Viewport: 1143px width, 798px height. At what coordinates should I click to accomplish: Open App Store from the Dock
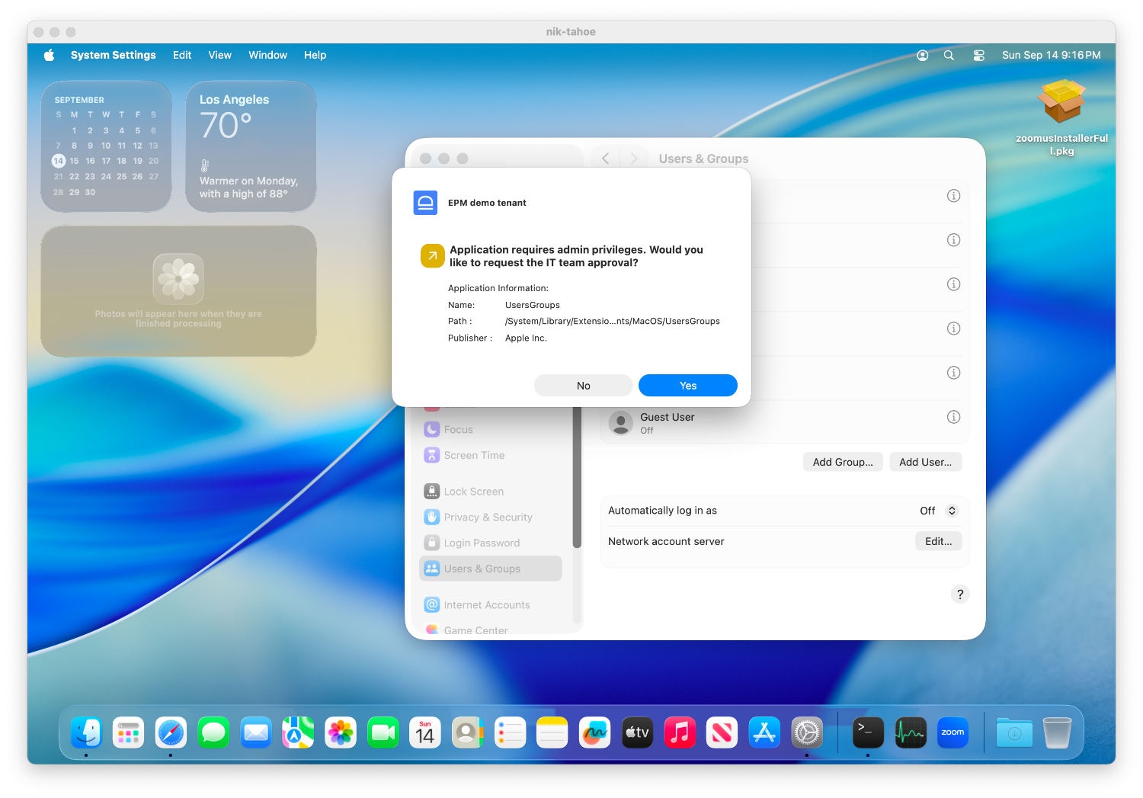click(764, 733)
